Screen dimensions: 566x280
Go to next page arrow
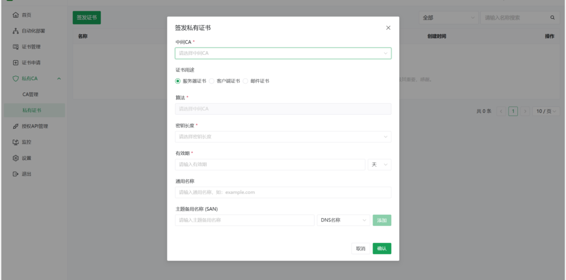[525, 112]
